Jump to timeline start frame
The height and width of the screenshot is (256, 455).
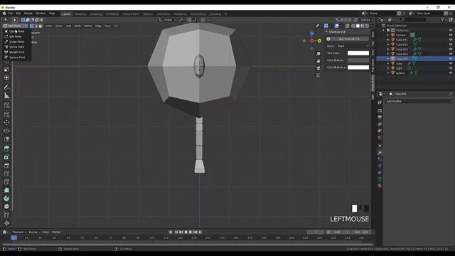(176, 233)
